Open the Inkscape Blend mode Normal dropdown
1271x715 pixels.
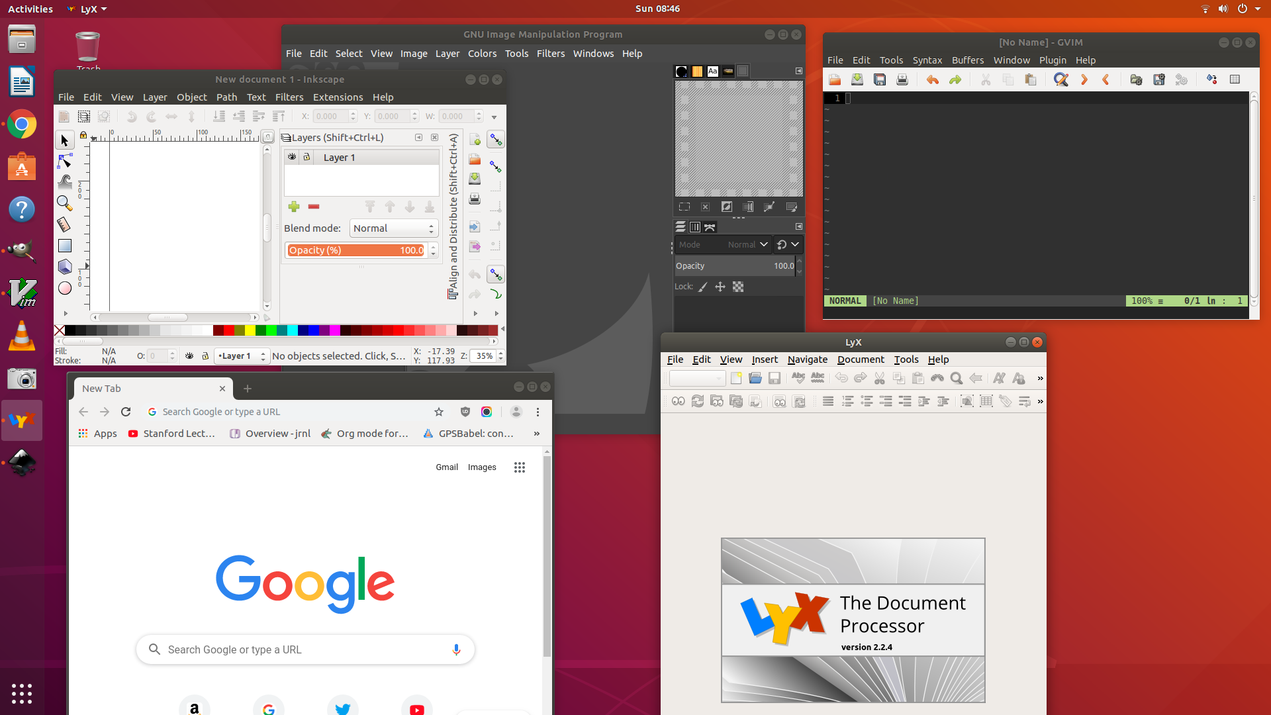(x=394, y=228)
